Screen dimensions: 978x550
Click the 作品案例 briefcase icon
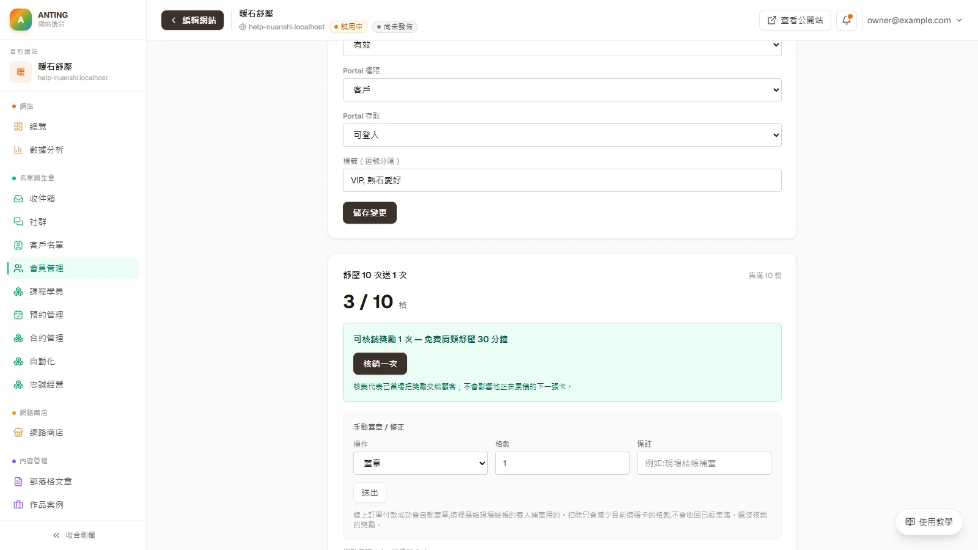[18, 505]
